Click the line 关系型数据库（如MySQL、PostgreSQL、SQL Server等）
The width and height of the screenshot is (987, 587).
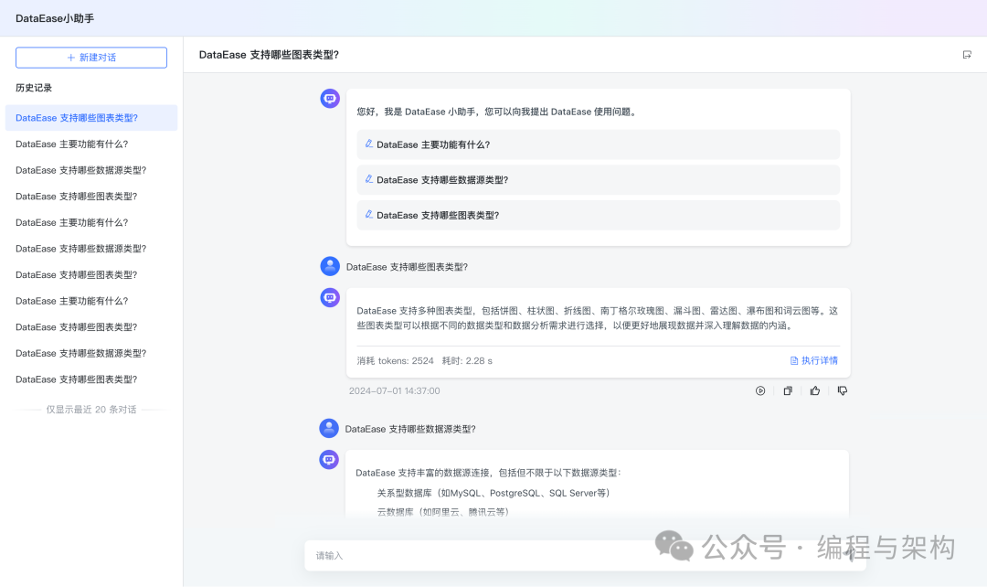(493, 493)
